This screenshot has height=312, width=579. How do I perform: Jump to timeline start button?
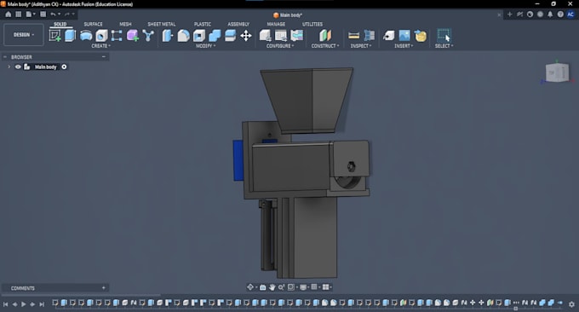(6, 304)
